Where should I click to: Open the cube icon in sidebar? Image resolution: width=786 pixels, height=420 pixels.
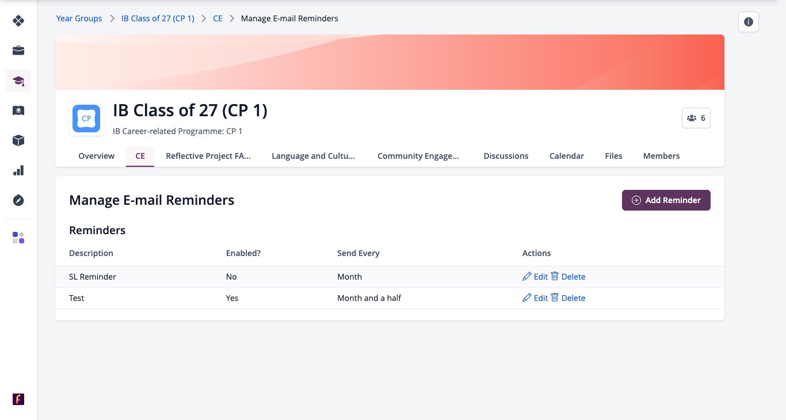click(x=18, y=140)
